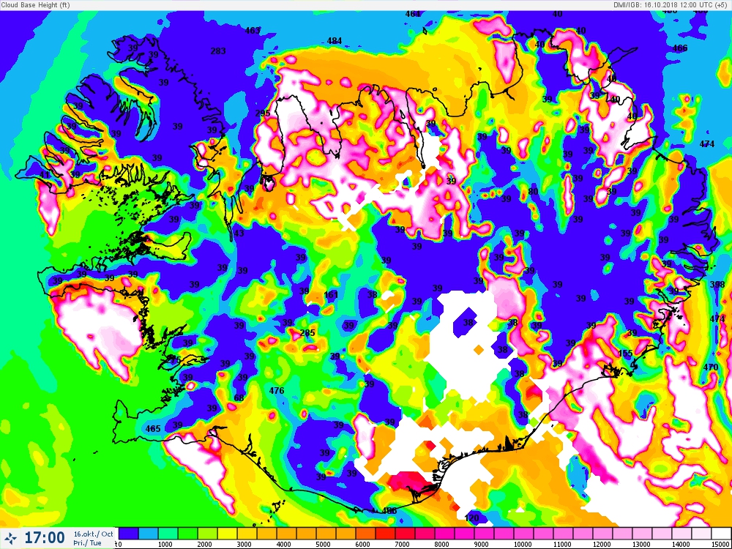Click the 463 value on the map
Screen dimensions: 732x549
tap(253, 30)
